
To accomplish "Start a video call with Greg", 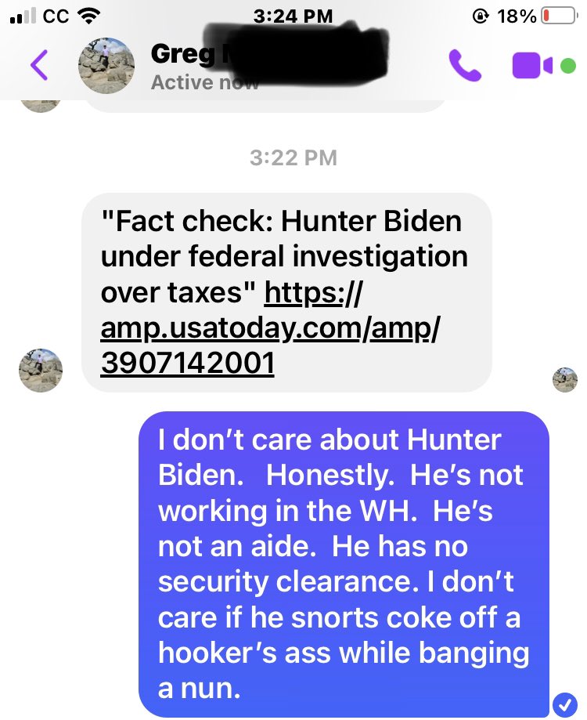I will pos(532,66).
